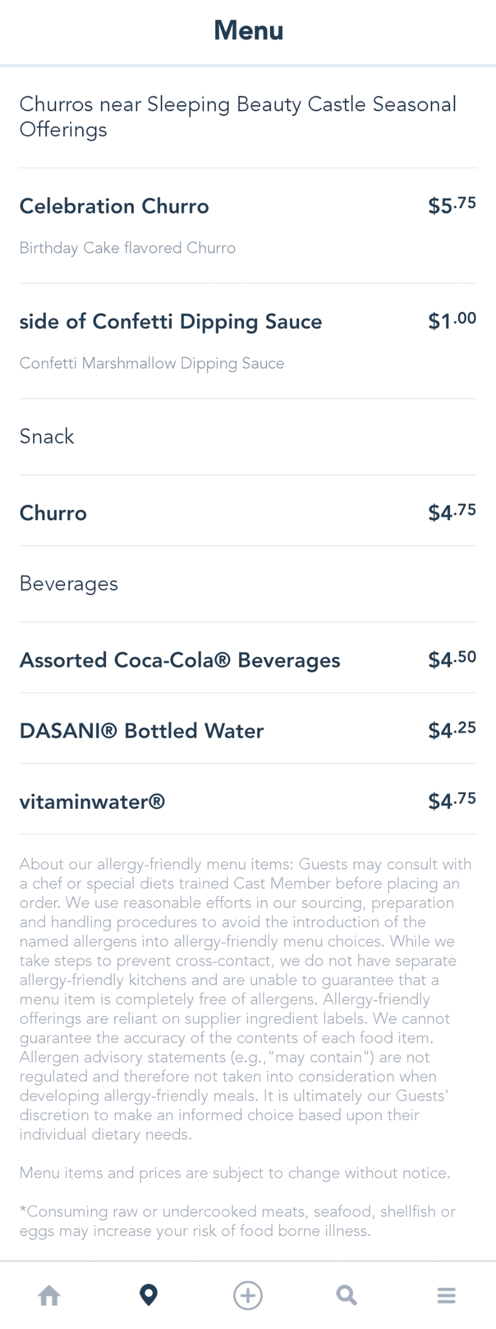The height and width of the screenshot is (1329, 496).
Task: Select side of Confetti Dipping Sauce
Action: (170, 321)
